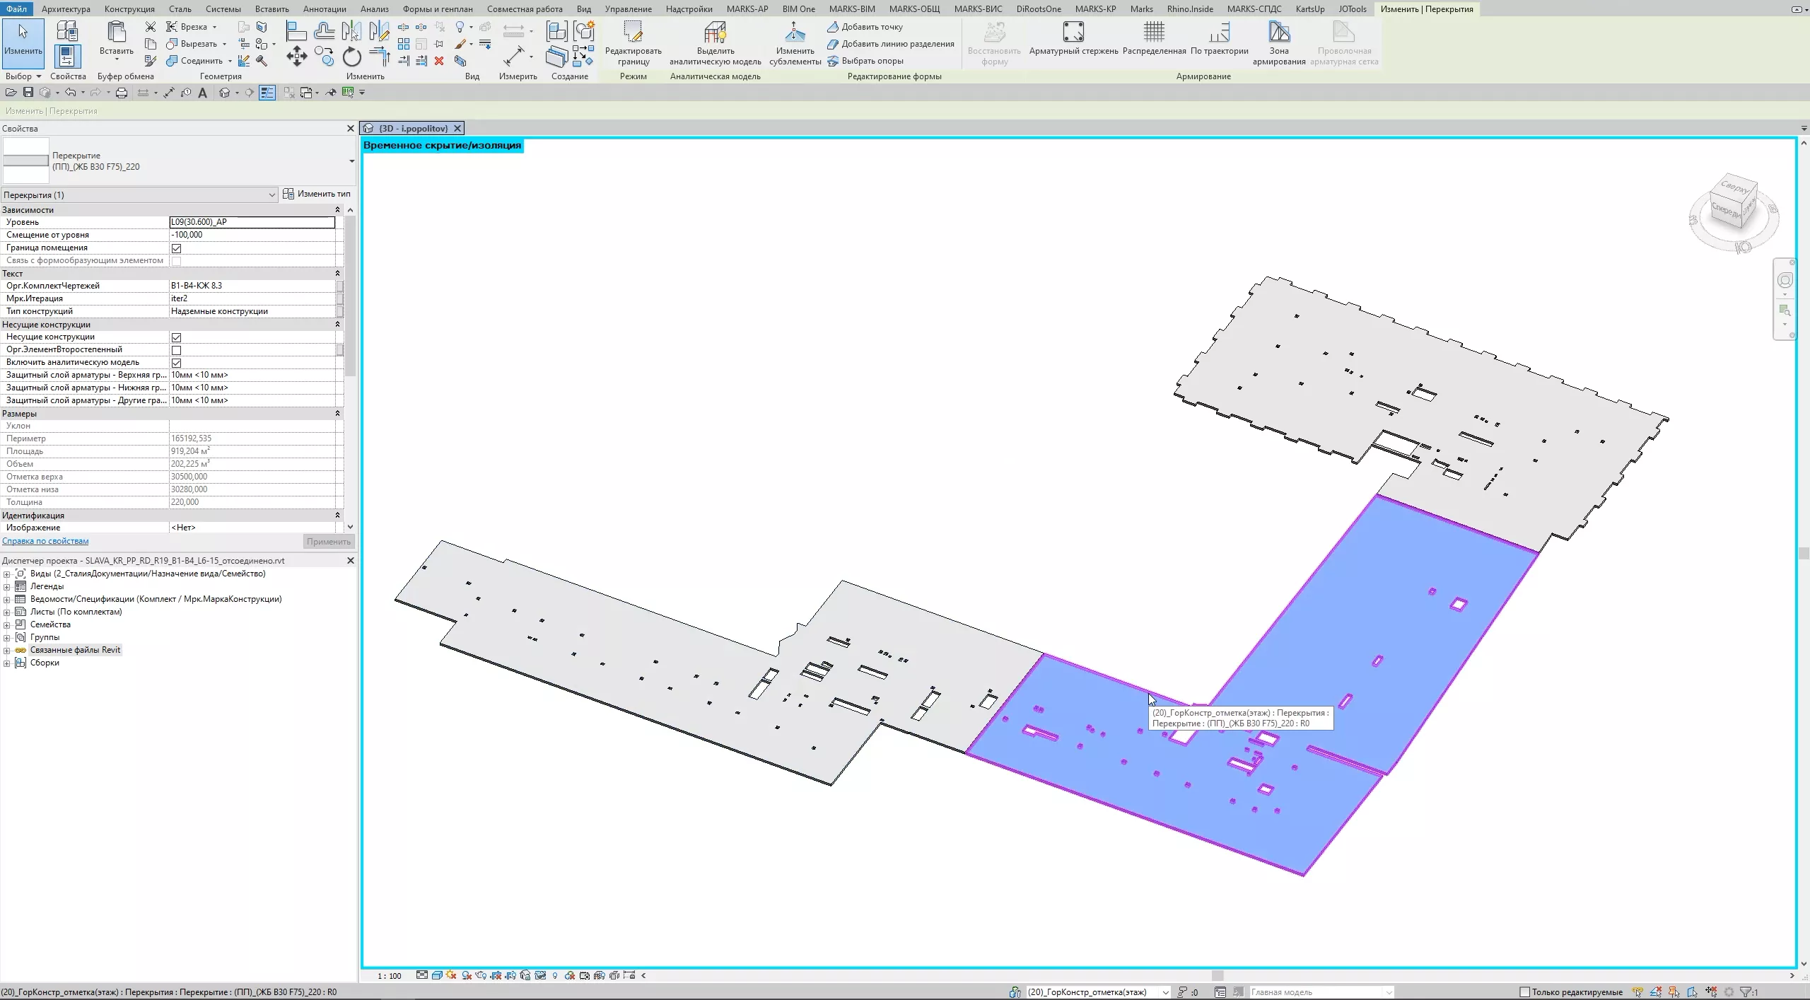Click Modify Sub-elements (Изменить субэлементы) icon
The width and height of the screenshot is (1810, 1000).
[795, 33]
